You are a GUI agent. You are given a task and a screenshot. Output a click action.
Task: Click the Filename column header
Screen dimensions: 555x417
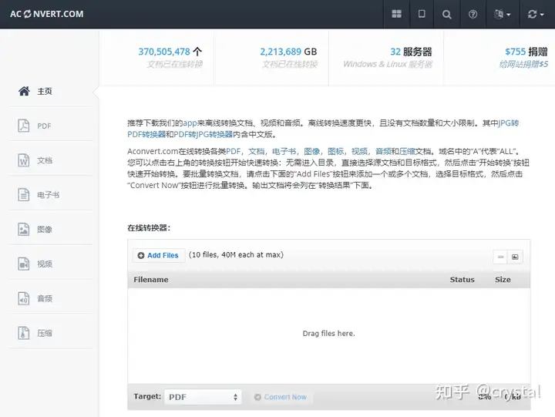151,280
